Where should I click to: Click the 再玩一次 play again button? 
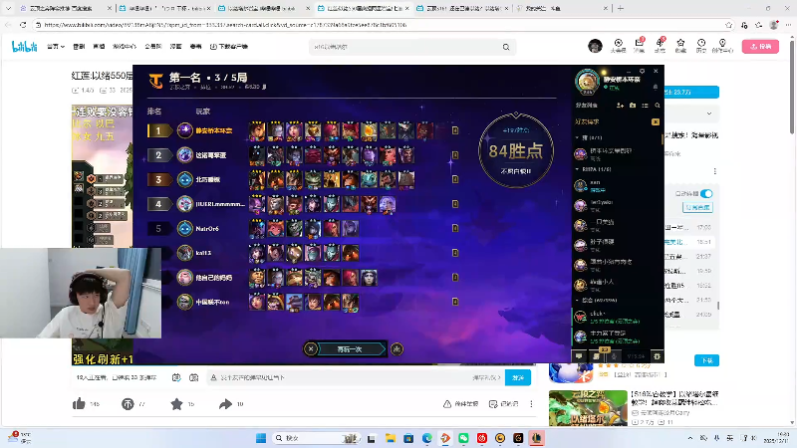350,349
